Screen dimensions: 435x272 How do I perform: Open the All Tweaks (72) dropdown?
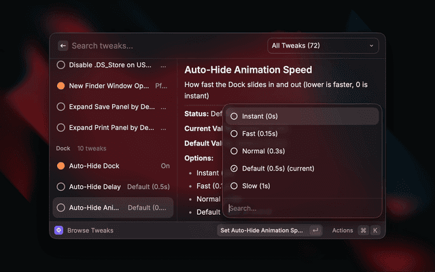(x=323, y=46)
